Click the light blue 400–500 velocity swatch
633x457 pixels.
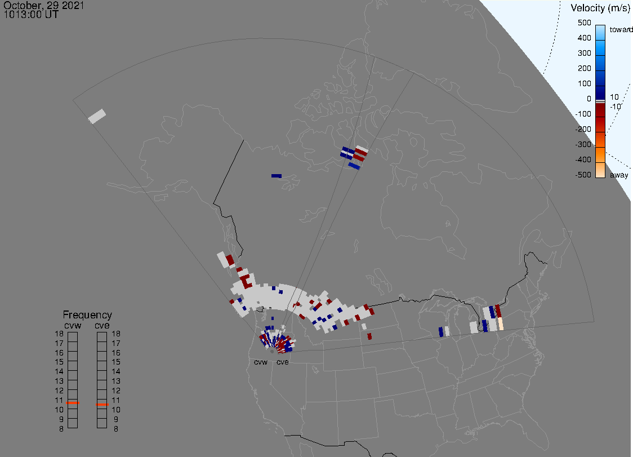click(x=600, y=33)
